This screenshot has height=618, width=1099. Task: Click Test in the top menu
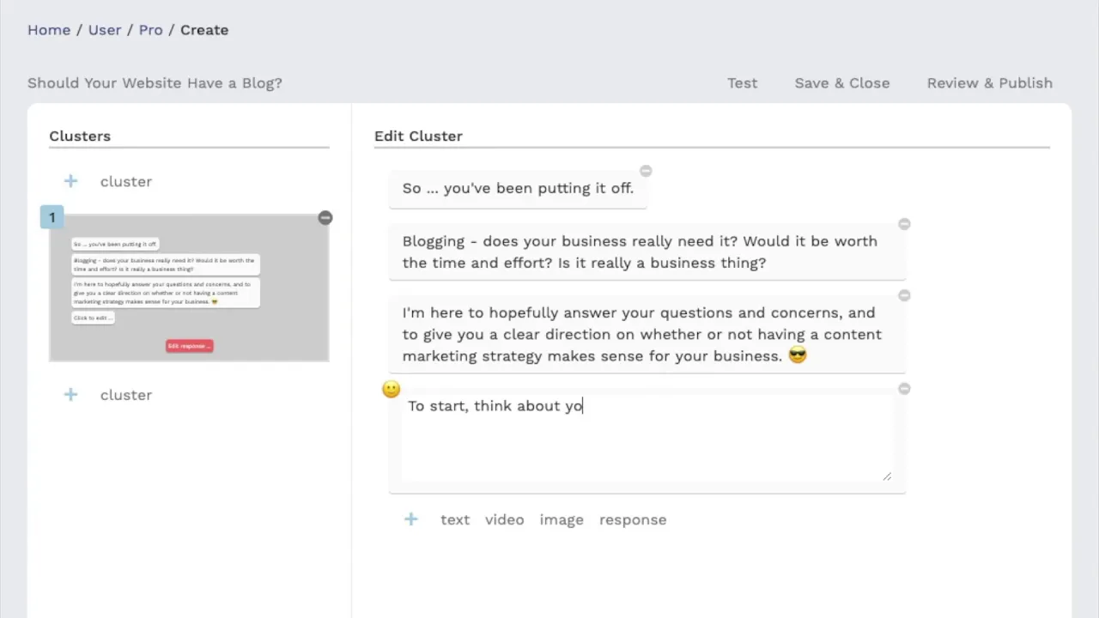pyautogui.click(x=742, y=83)
